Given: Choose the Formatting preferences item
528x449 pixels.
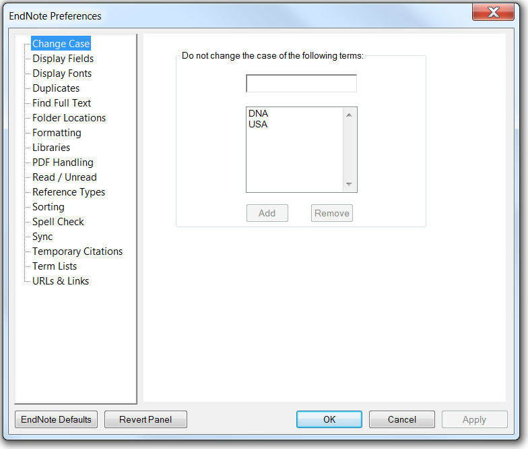Looking at the screenshot, I should [x=57, y=133].
